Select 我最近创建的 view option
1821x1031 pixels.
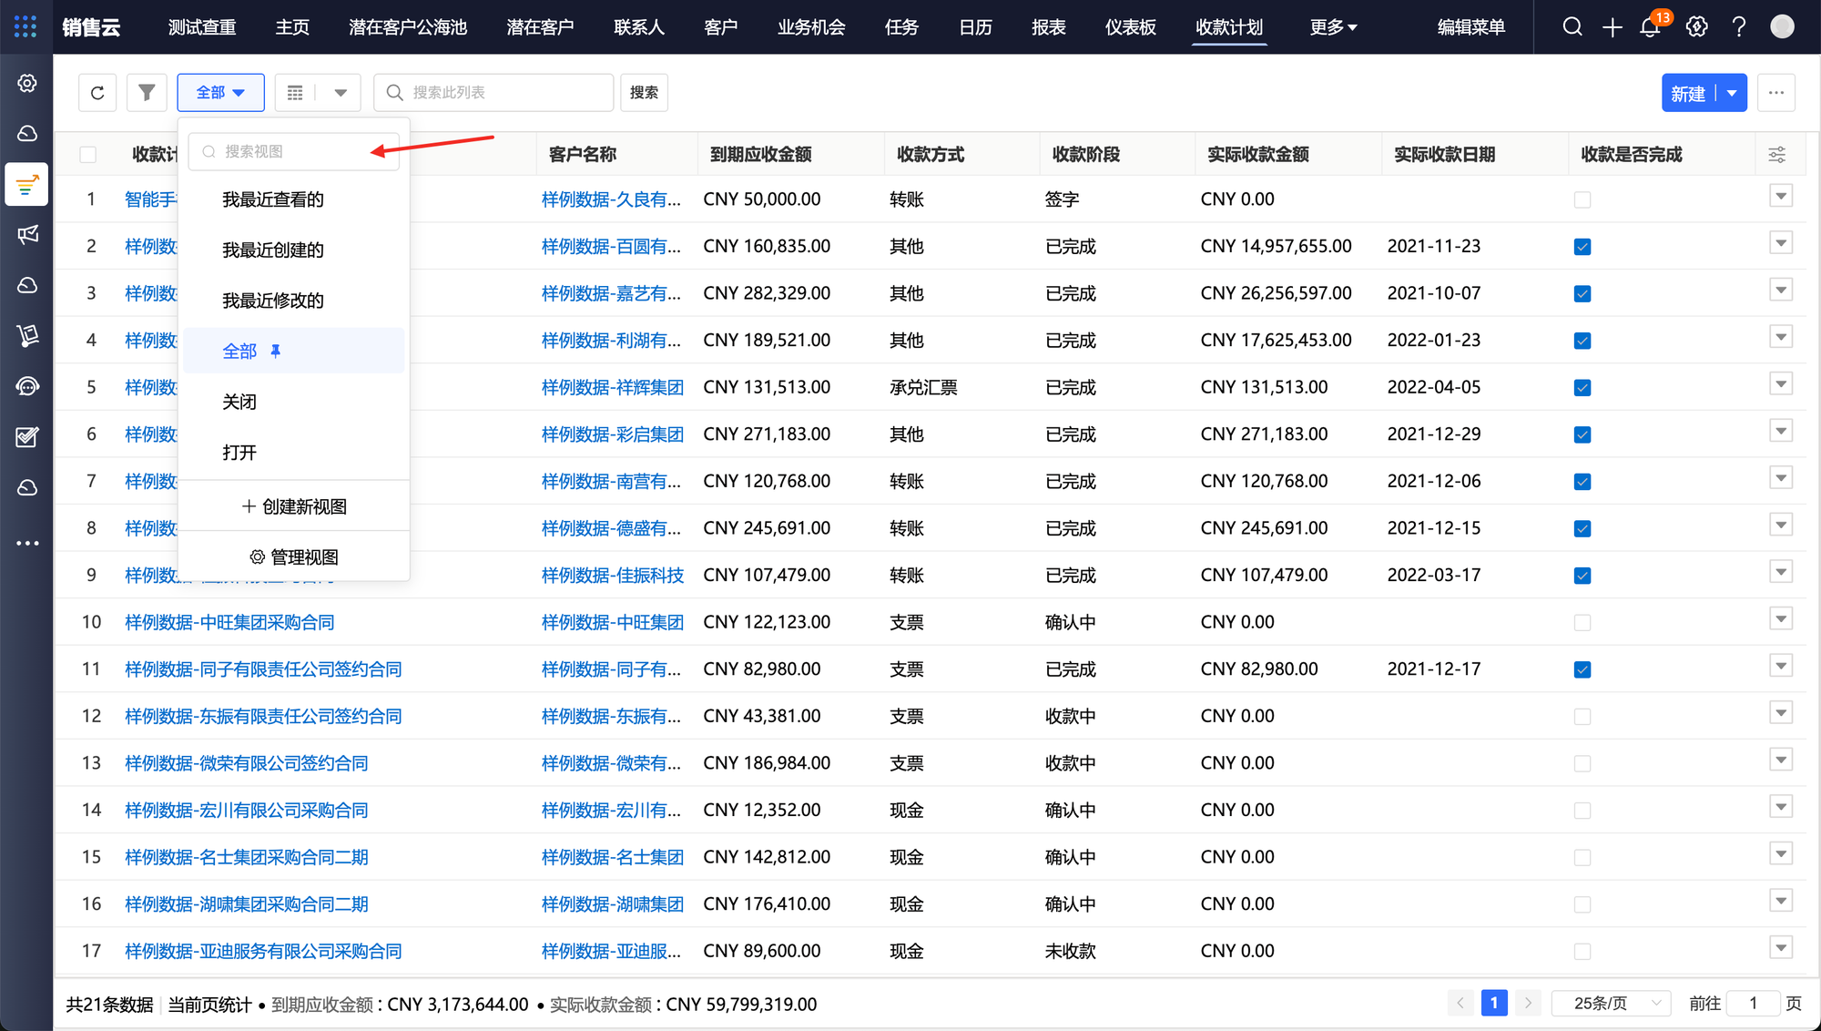pos(273,250)
